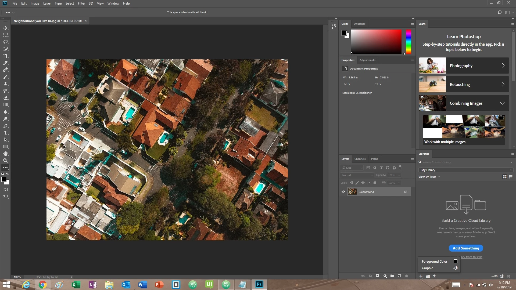Select the Horizontal Type tool
This screenshot has width=516, height=290.
click(x=5, y=133)
